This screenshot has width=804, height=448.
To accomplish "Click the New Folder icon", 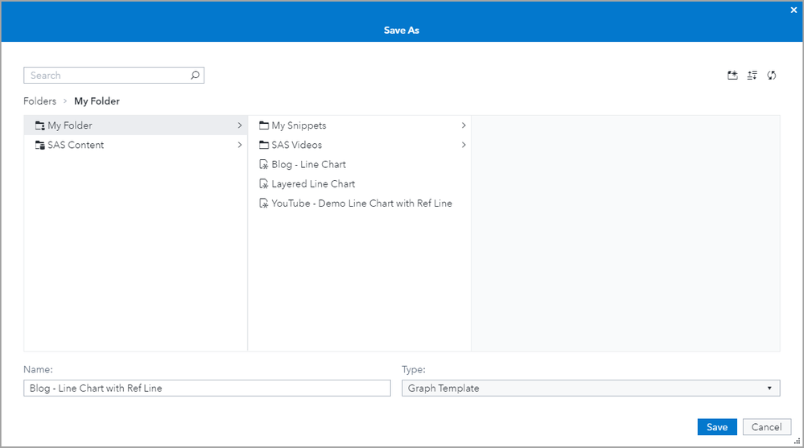I will [732, 76].
